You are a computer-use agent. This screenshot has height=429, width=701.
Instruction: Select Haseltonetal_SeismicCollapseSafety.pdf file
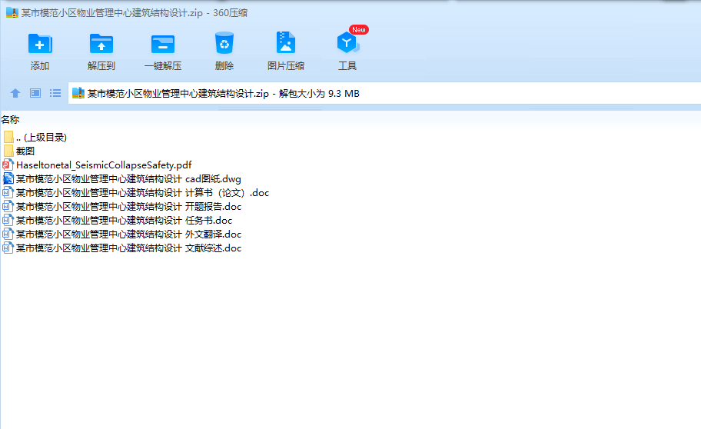(97, 165)
